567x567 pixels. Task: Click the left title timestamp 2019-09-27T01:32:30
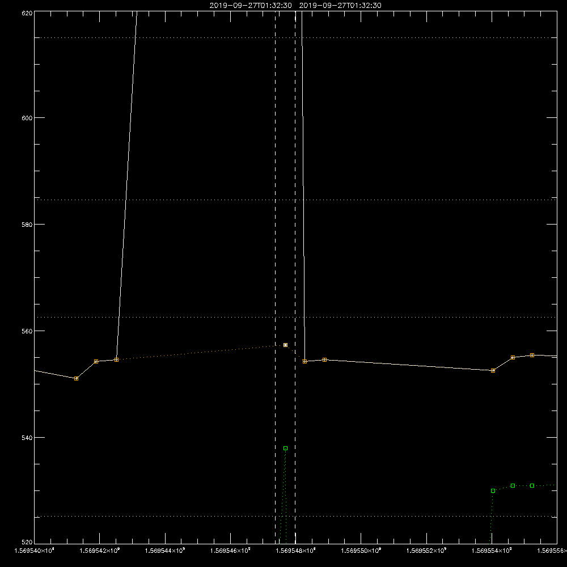251,6
